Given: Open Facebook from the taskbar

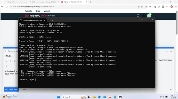Looking at the screenshot, I should [x=105, y=97].
